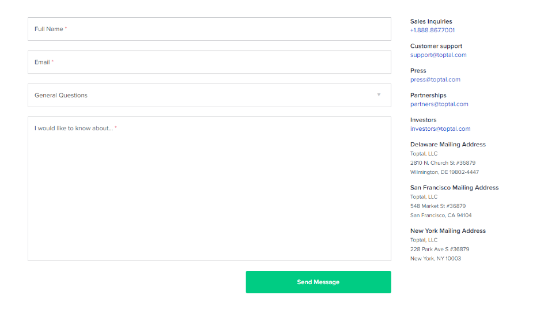Screen dimensions: 540x310
Task: Open the support@toptal.com email link
Action: click(x=438, y=55)
